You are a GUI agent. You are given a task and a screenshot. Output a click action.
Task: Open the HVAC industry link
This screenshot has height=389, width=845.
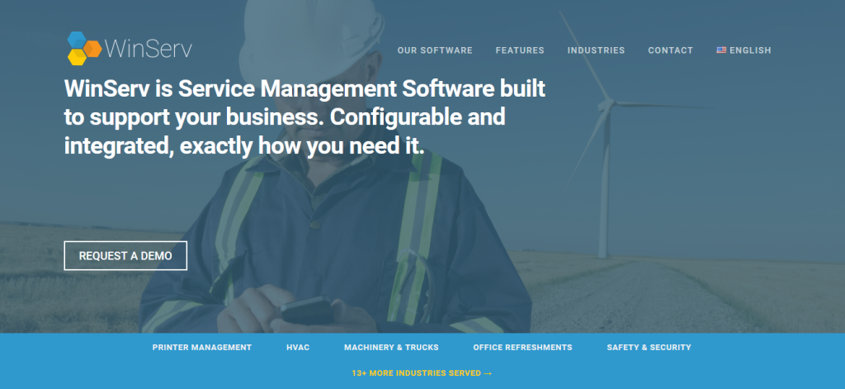(x=298, y=348)
